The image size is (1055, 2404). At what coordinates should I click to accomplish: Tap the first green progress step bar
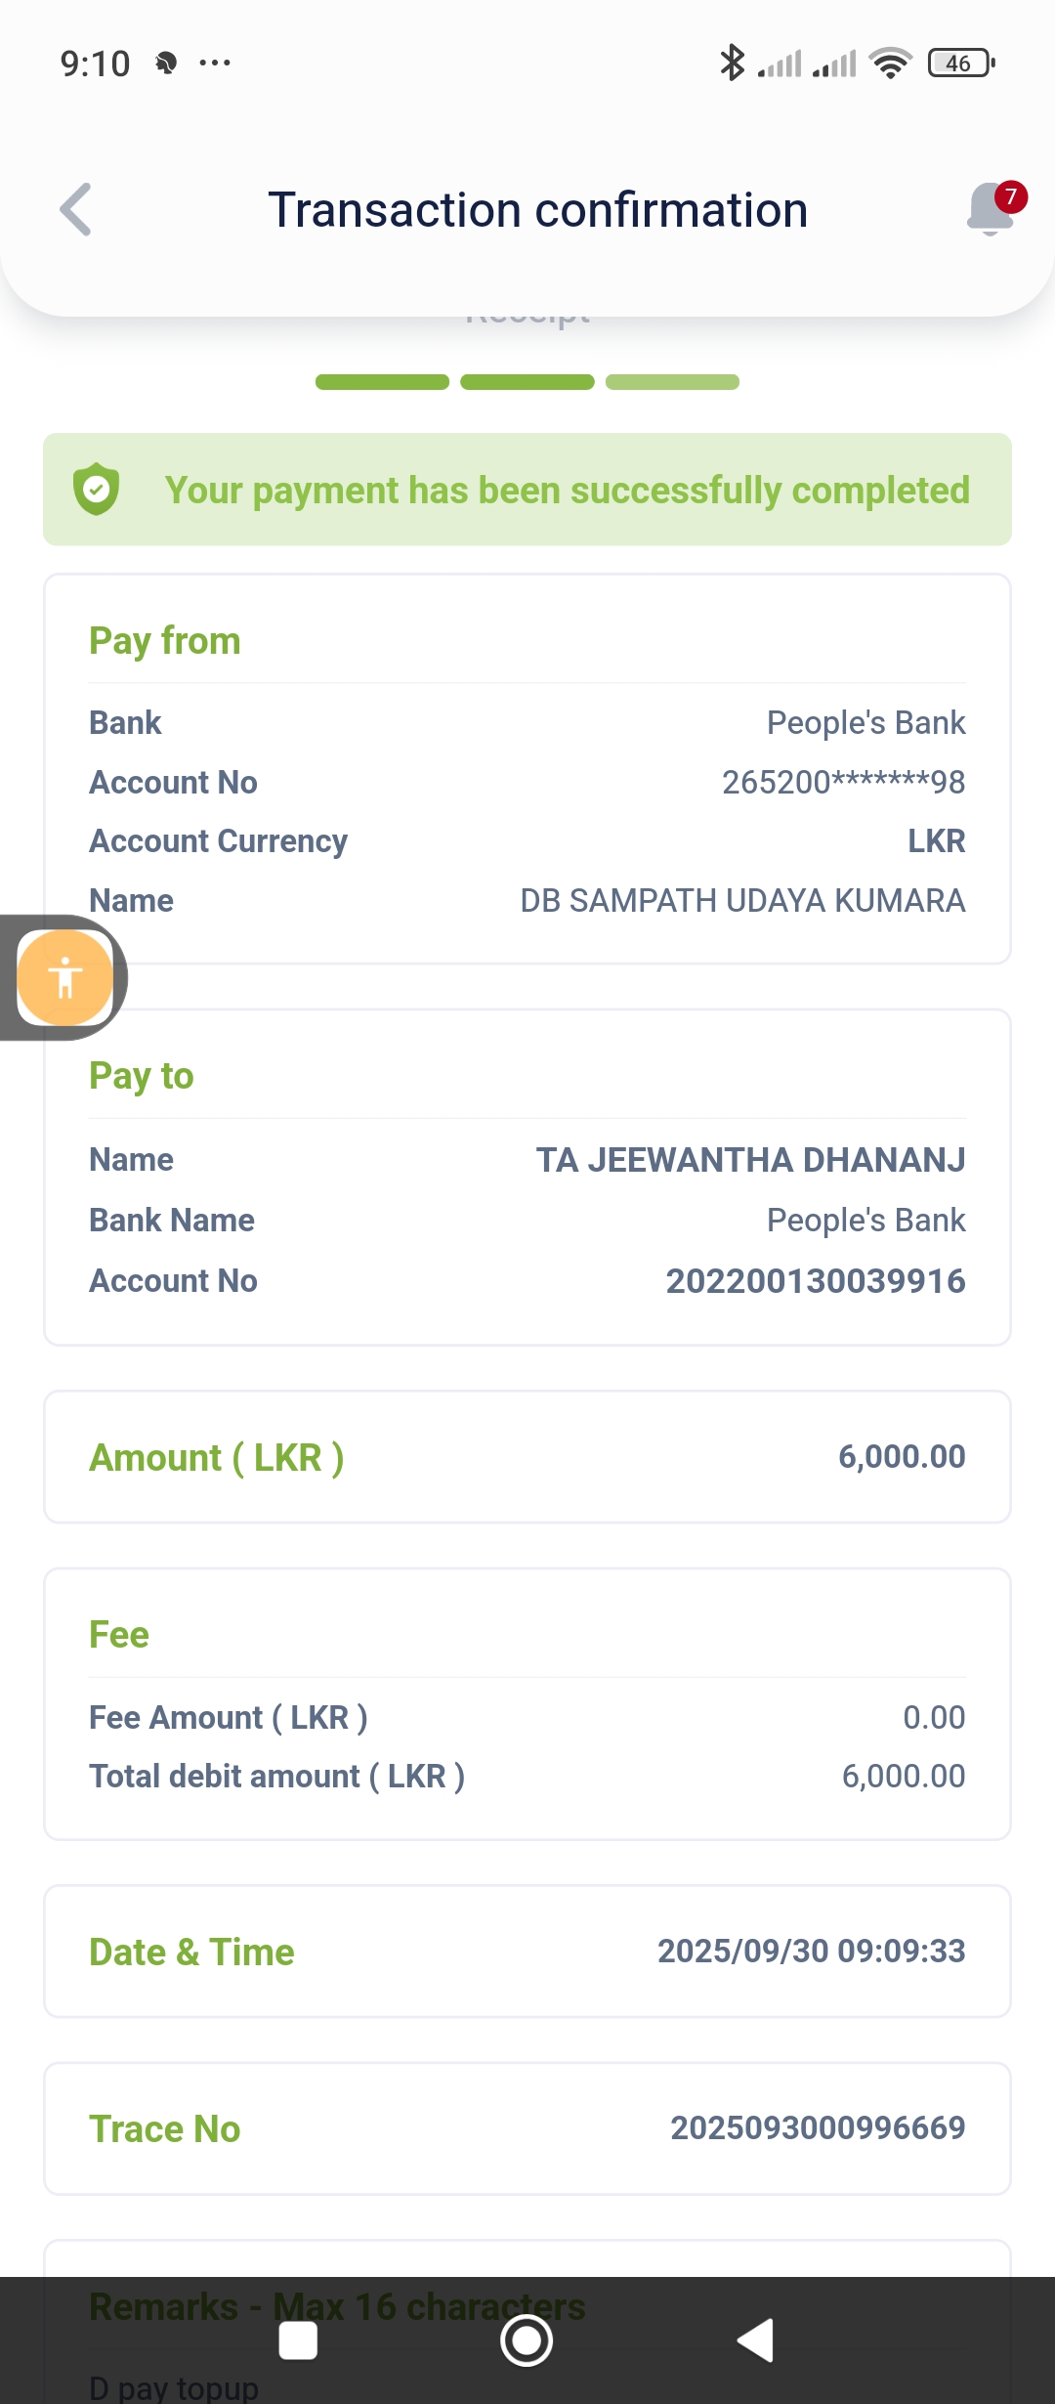coord(382,382)
